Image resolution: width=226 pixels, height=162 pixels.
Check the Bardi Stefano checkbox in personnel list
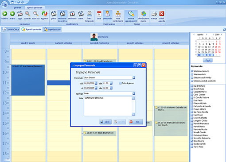click(192, 86)
